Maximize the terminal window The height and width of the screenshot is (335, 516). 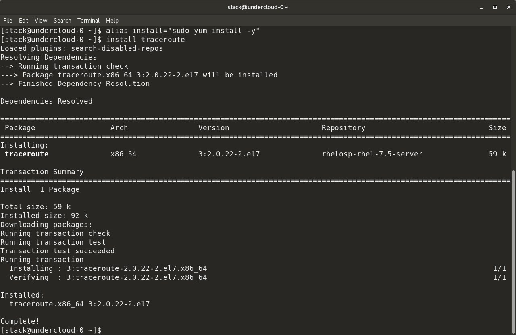(x=495, y=7)
